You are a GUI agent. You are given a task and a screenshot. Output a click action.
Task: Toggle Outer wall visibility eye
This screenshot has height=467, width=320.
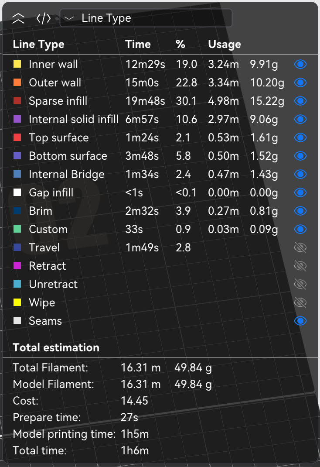[300, 83]
